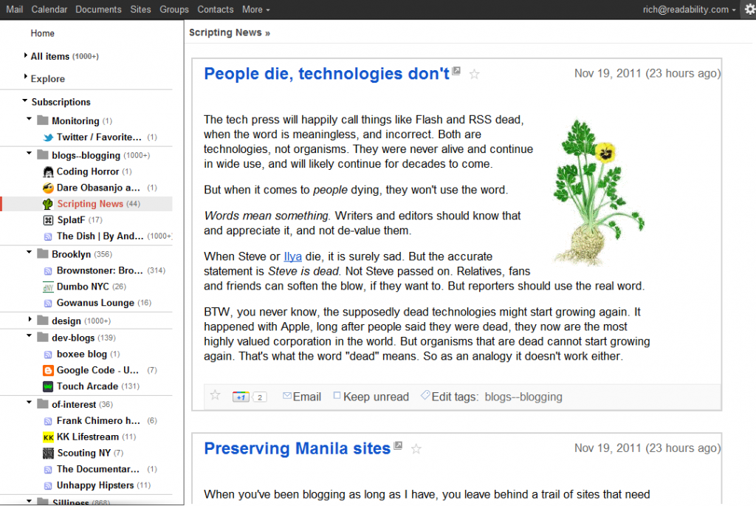Click the Scripting News feed icon
756x506 pixels.
click(x=48, y=204)
